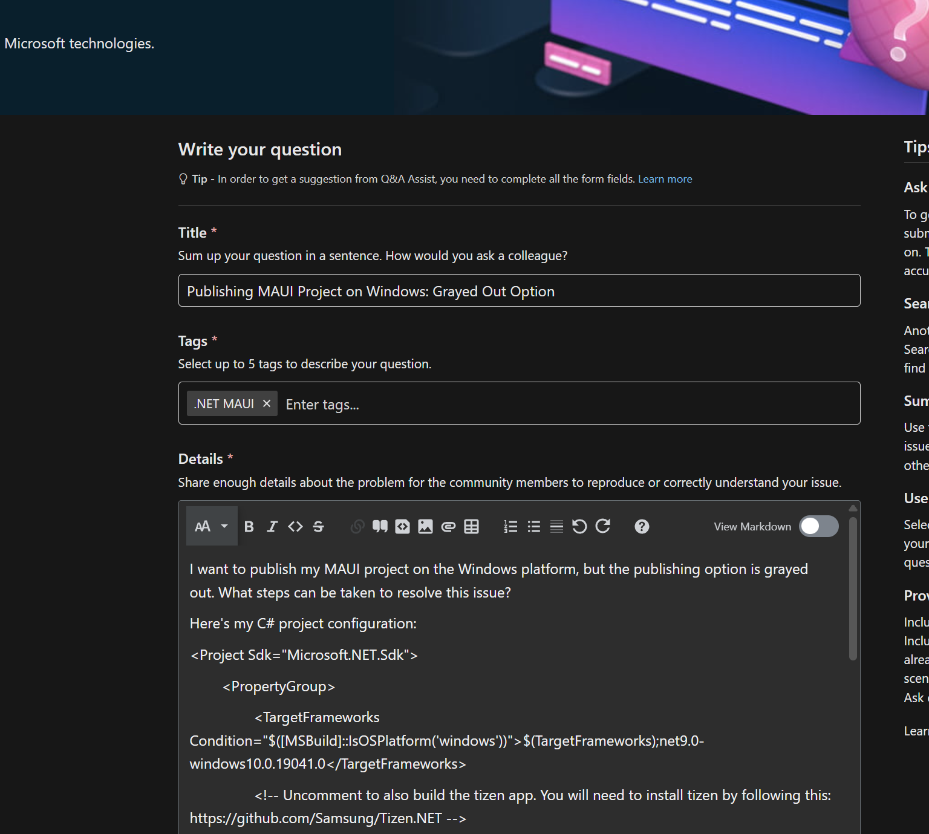The height and width of the screenshot is (834, 929).
Task: Redo the last undone edit
Action: tap(602, 527)
